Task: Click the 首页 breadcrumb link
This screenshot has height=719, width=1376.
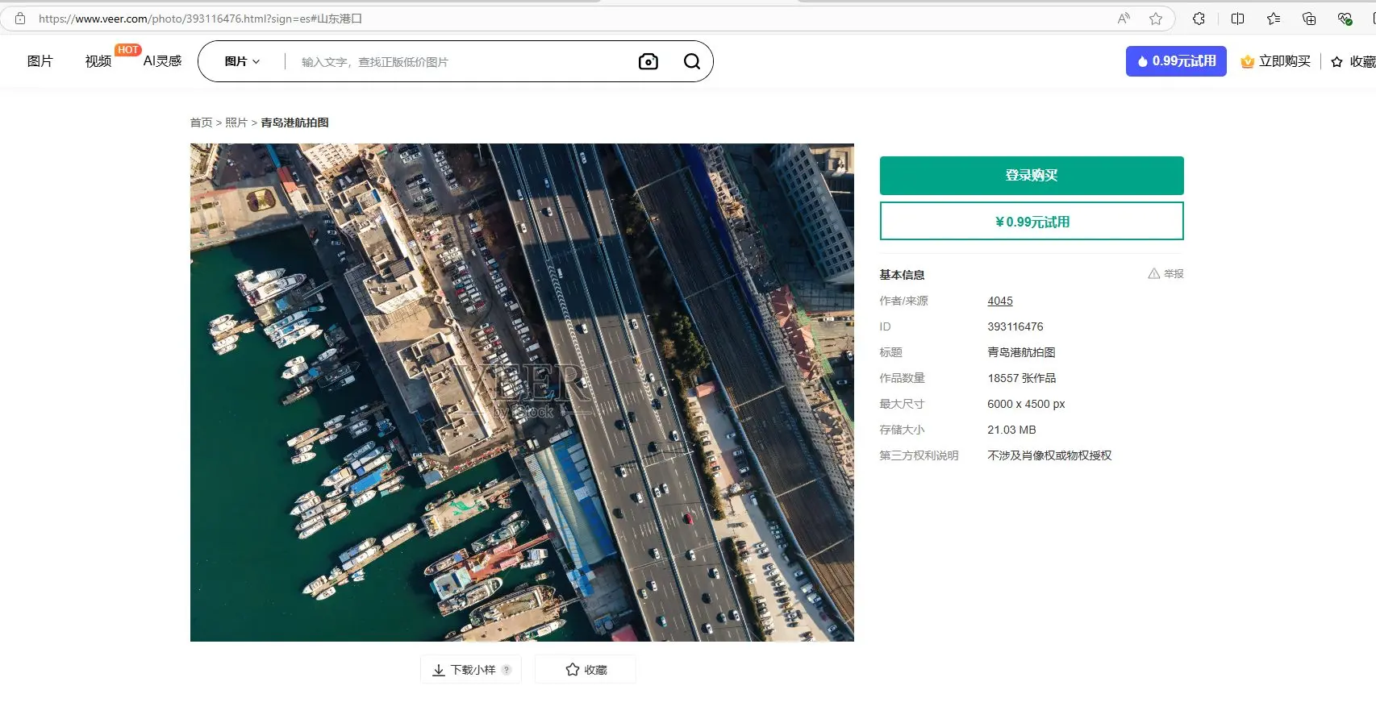Action: click(x=201, y=123)
